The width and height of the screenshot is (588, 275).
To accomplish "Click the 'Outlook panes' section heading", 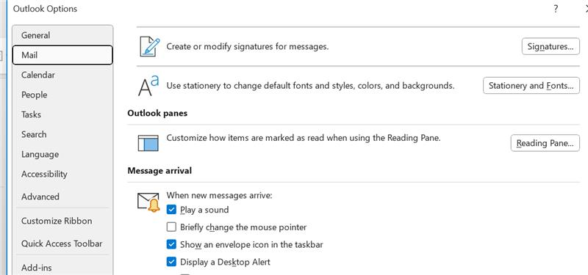I will 157,113.
